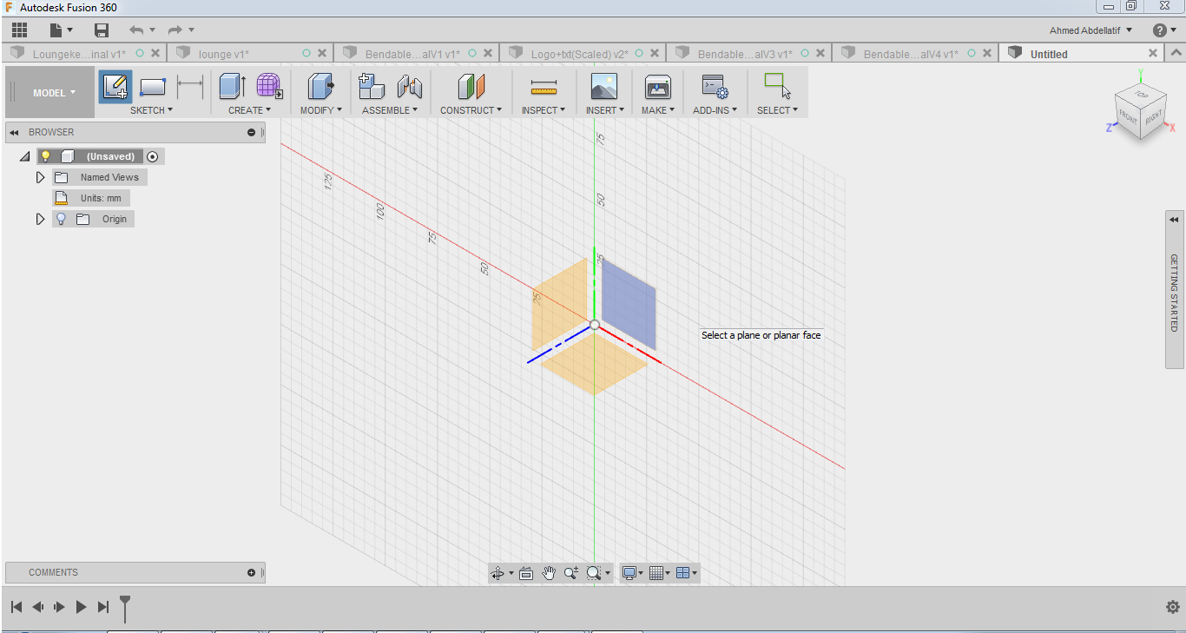Open the MAKE dropdown menu

[x=658, y=110]
